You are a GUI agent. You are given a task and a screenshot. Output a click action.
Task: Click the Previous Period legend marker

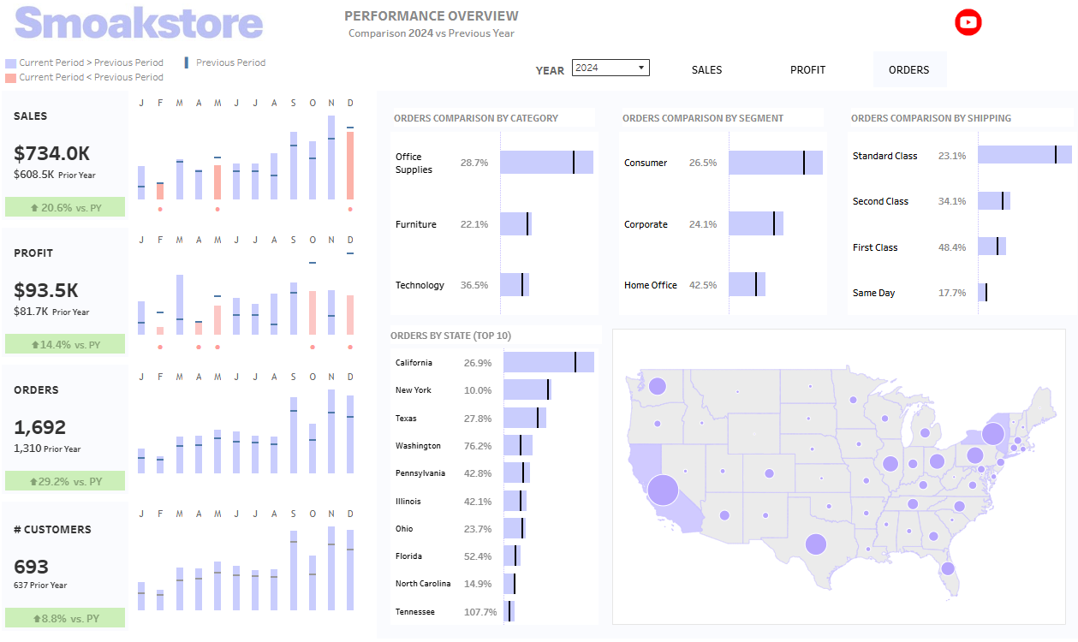[187, 62]
